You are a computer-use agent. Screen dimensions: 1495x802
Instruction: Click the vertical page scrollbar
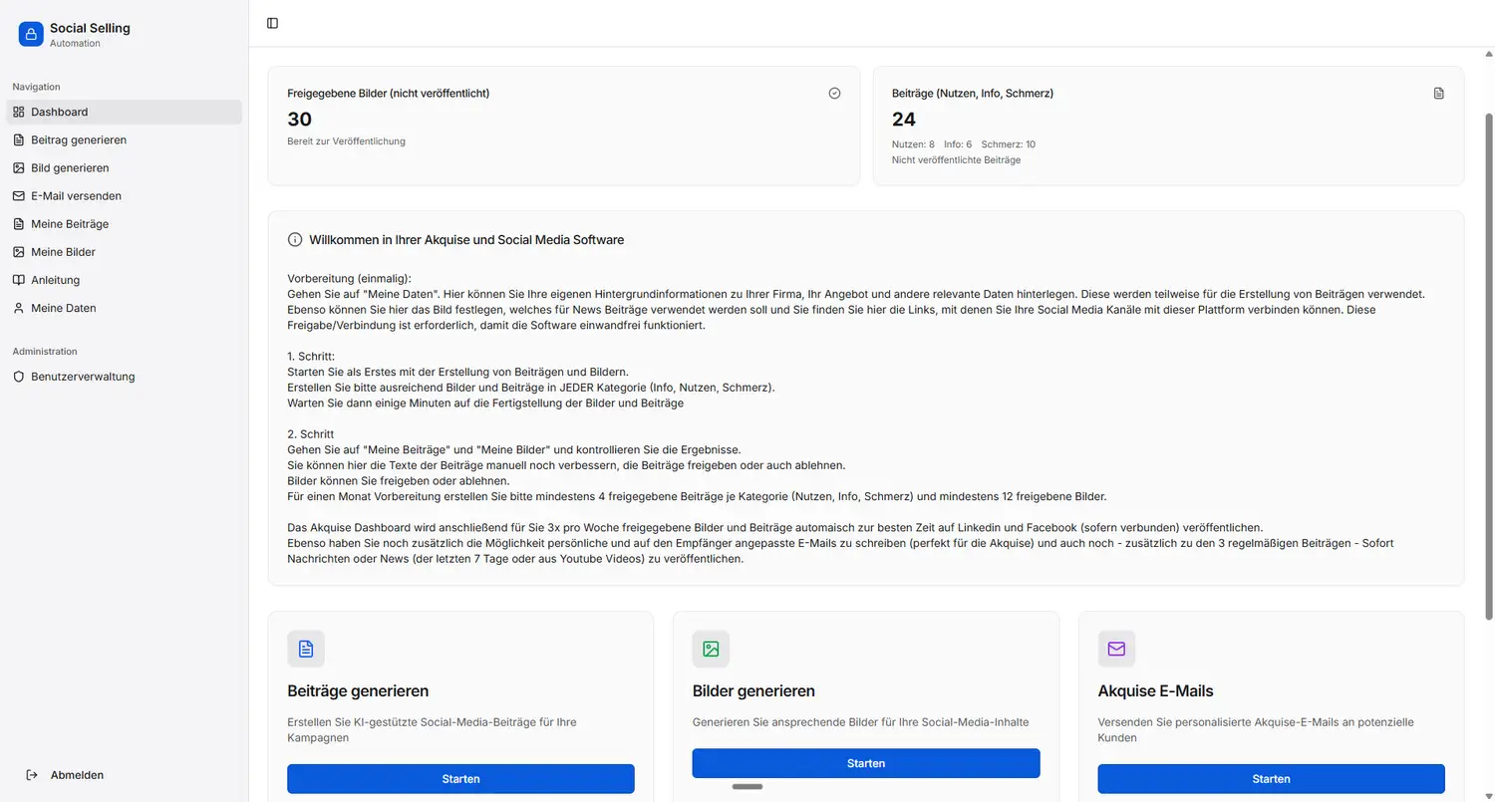pos(1489,399)
